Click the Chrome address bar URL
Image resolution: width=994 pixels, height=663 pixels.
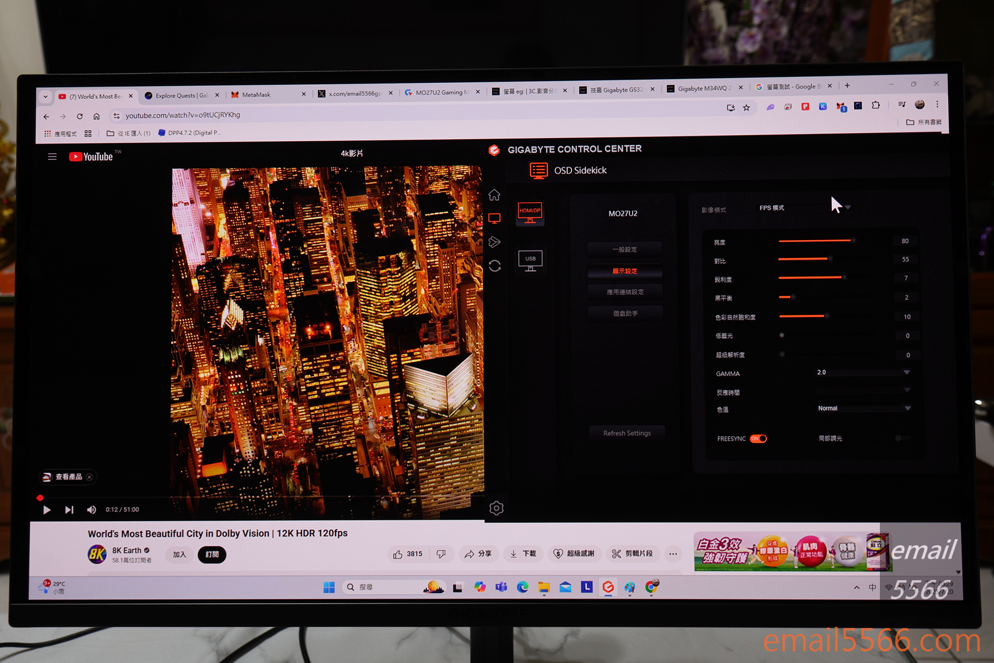[x=183, y=115]
